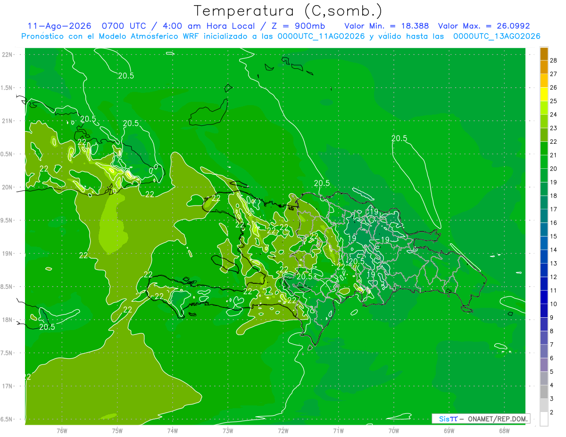The width and height of the screenshot is (566, 437).
Task: Click the legend value '26'
Action: coord(554,88)
